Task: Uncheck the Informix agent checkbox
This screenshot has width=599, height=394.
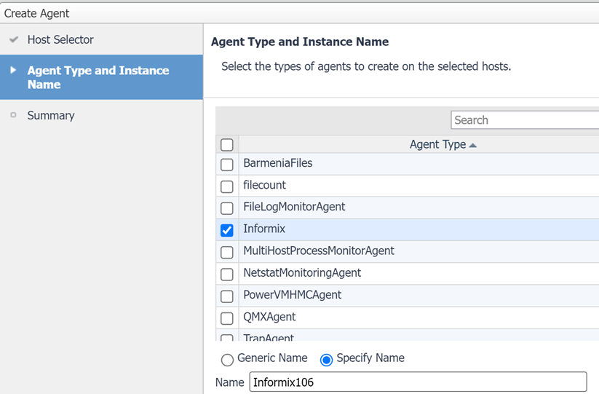Action: [227, 230]
